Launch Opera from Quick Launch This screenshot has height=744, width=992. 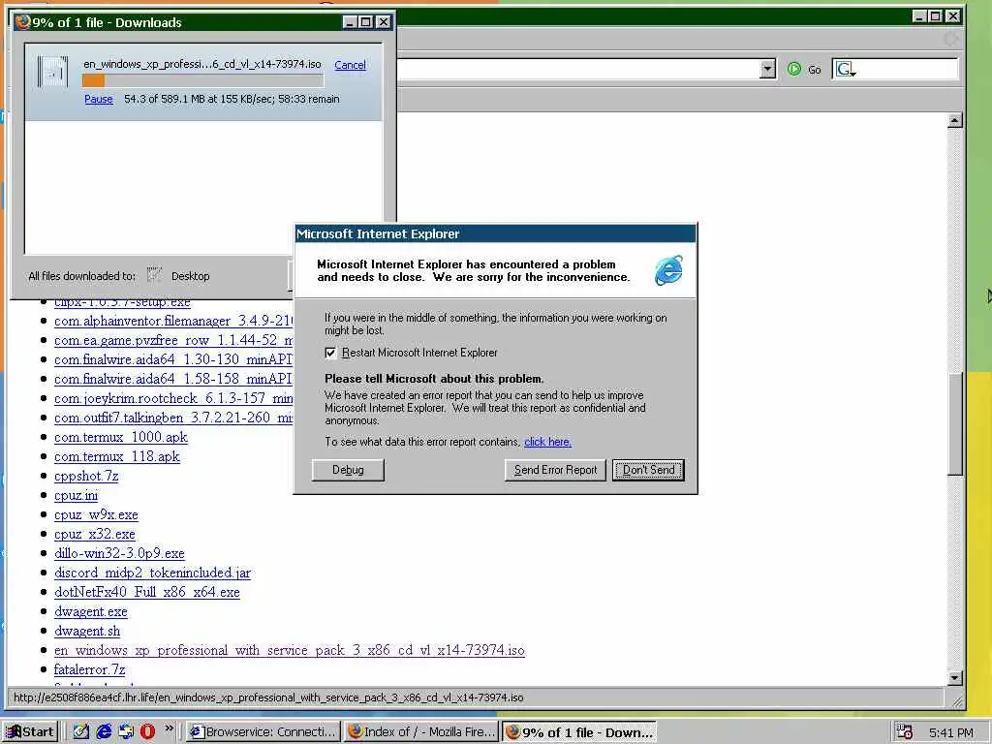(147, 732)
